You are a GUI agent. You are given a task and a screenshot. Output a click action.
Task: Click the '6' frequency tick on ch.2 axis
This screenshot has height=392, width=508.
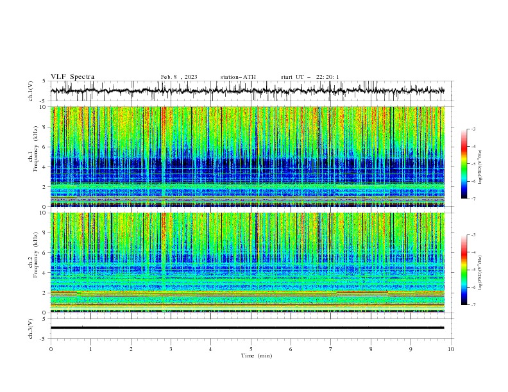[45, 253]
